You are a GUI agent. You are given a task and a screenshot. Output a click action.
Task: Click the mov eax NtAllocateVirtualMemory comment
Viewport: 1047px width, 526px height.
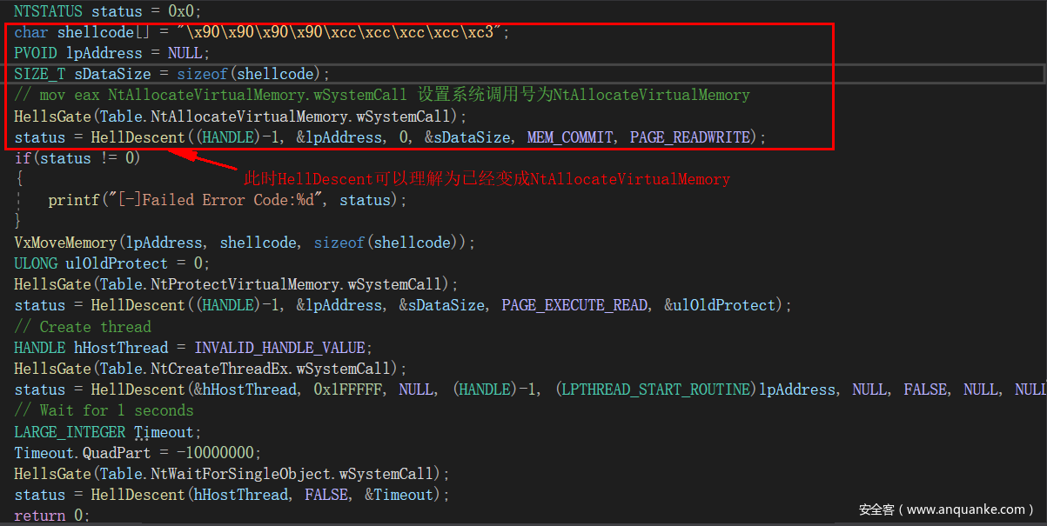pos(381,95)
